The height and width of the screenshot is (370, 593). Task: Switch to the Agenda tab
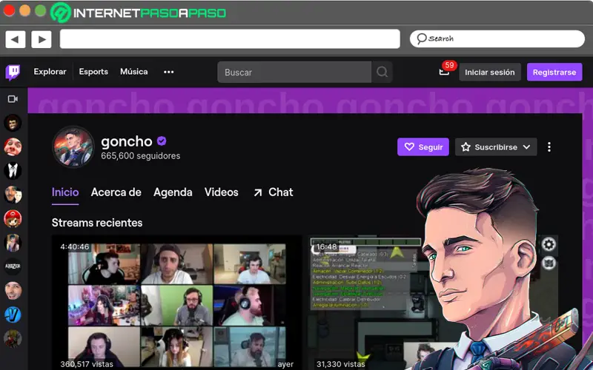point(173,192)
